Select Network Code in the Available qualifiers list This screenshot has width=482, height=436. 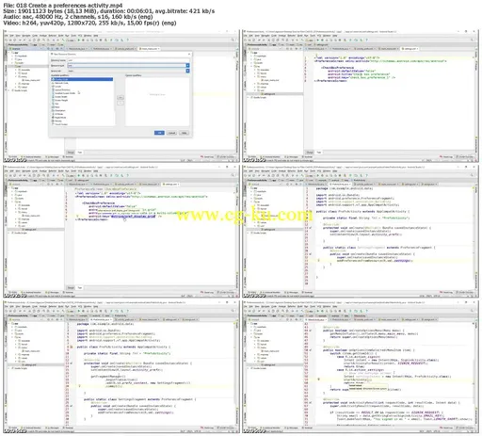click(x=61, y=83)
